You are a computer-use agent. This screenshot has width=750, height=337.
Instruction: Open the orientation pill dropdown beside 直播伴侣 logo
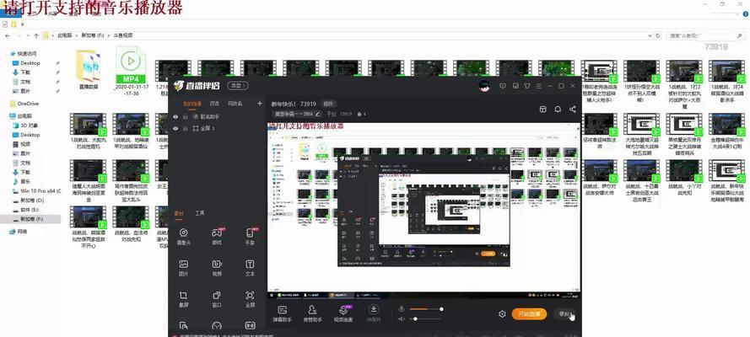tap(238, 86)
